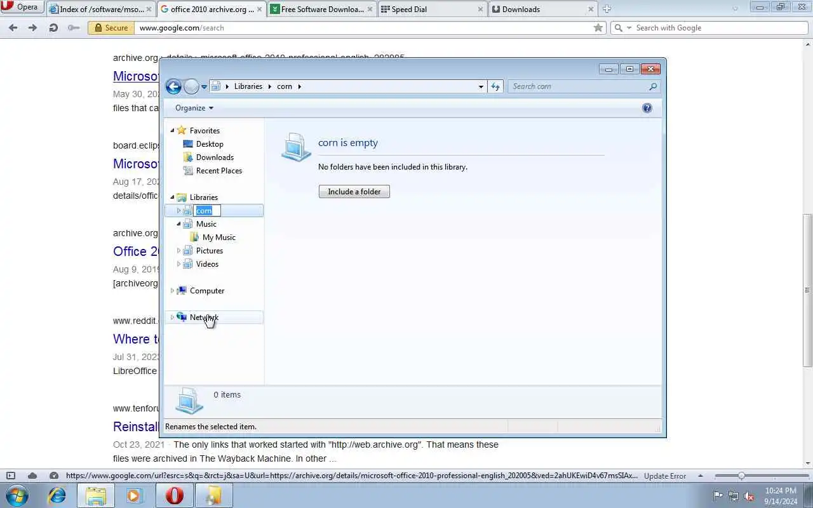Click corn in the address breadcrumb
The width and height of the screenshot is (813, 508).
285,86
